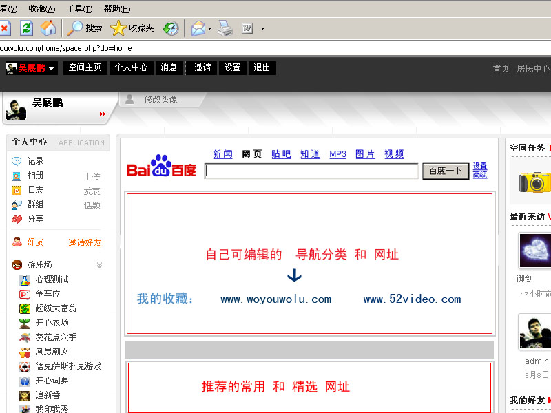The image size is (551, 413).
Task: Click the 吴展鹏 profile avatar thumbnail
Action: (x=16, y=110)
